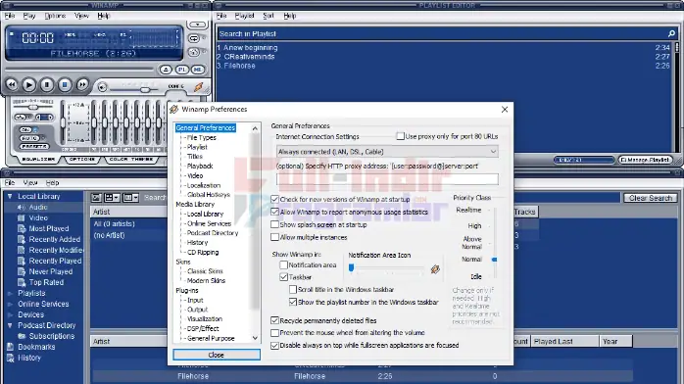Viewport: 684px width, 384px height.
Task: Select Audio in the Local Library tree
Action: [38, 207]
